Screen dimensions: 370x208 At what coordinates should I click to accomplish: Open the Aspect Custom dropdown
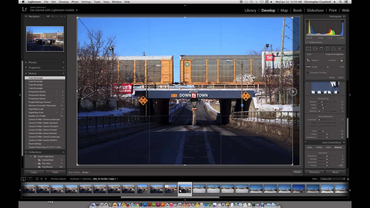(333, 60)
